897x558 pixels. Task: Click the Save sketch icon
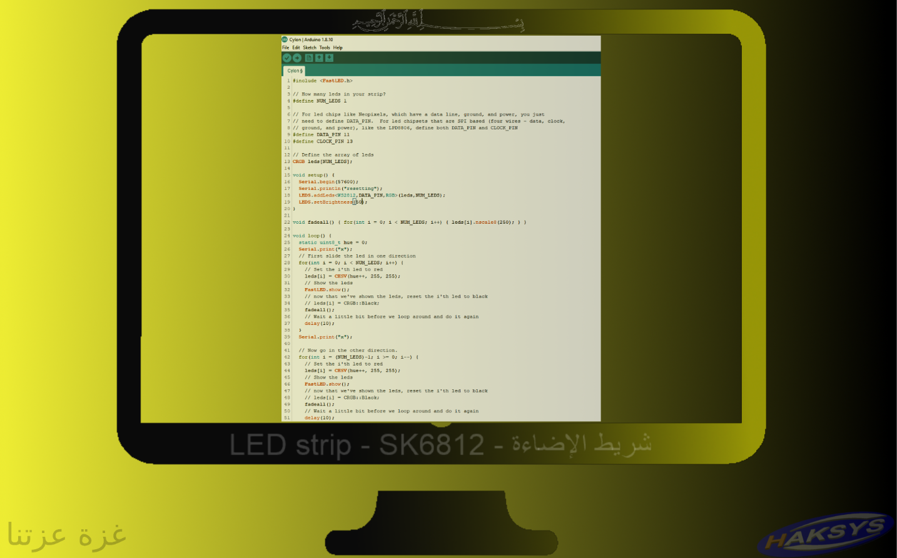[x=330, y=57]
